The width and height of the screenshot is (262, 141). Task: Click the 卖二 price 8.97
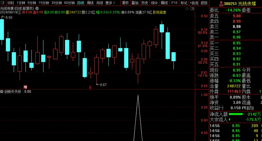(x=237, y=32)
